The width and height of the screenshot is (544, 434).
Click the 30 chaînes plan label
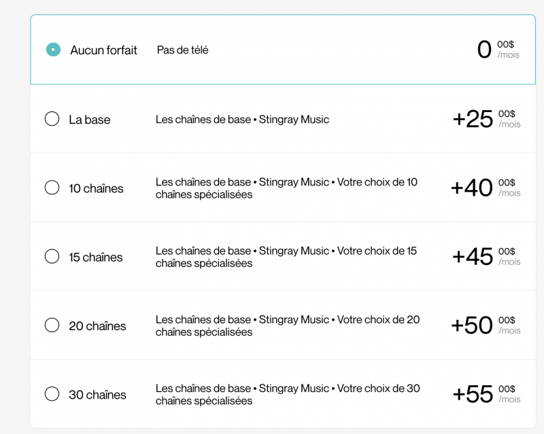point(97,395)
